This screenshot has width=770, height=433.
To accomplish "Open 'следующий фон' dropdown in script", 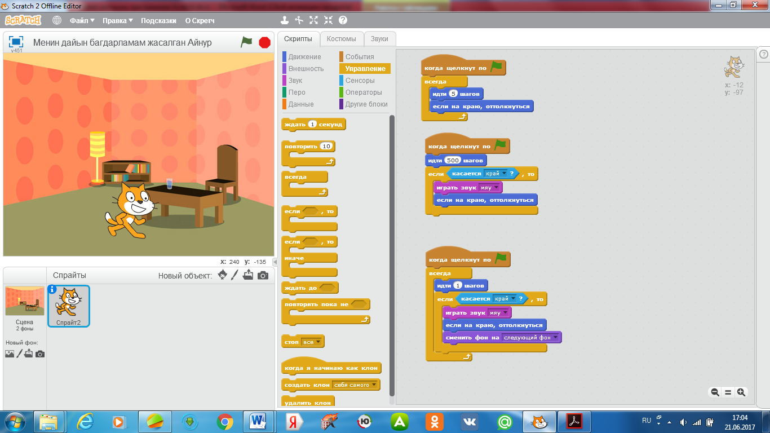I will pos(531,338).
